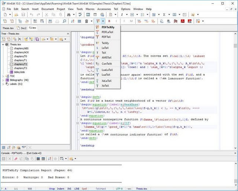Open chapters/T3 in the tree
Viewport: 238px width, 191px height.
pos(20,68)
